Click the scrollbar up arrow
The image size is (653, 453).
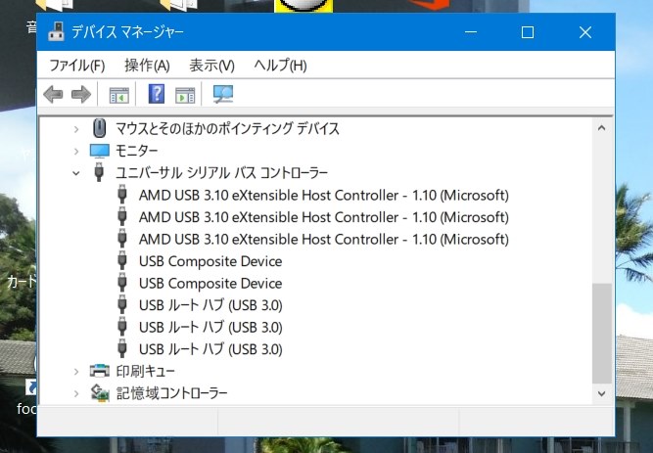point(601,128)
